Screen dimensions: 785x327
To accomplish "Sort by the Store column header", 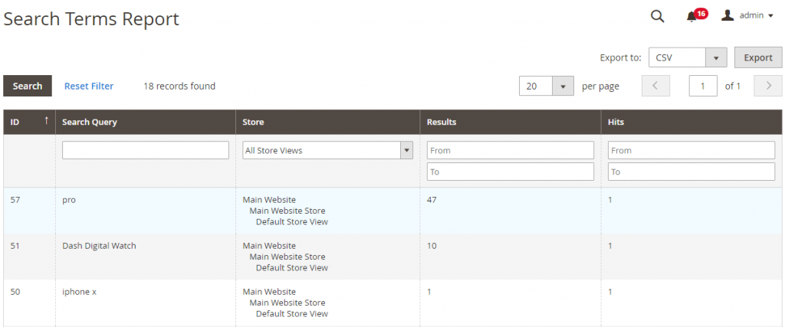I will click(x=328, y=122).
